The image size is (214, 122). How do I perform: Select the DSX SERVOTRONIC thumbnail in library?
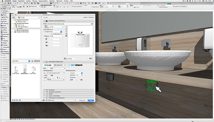pos(25,69)
